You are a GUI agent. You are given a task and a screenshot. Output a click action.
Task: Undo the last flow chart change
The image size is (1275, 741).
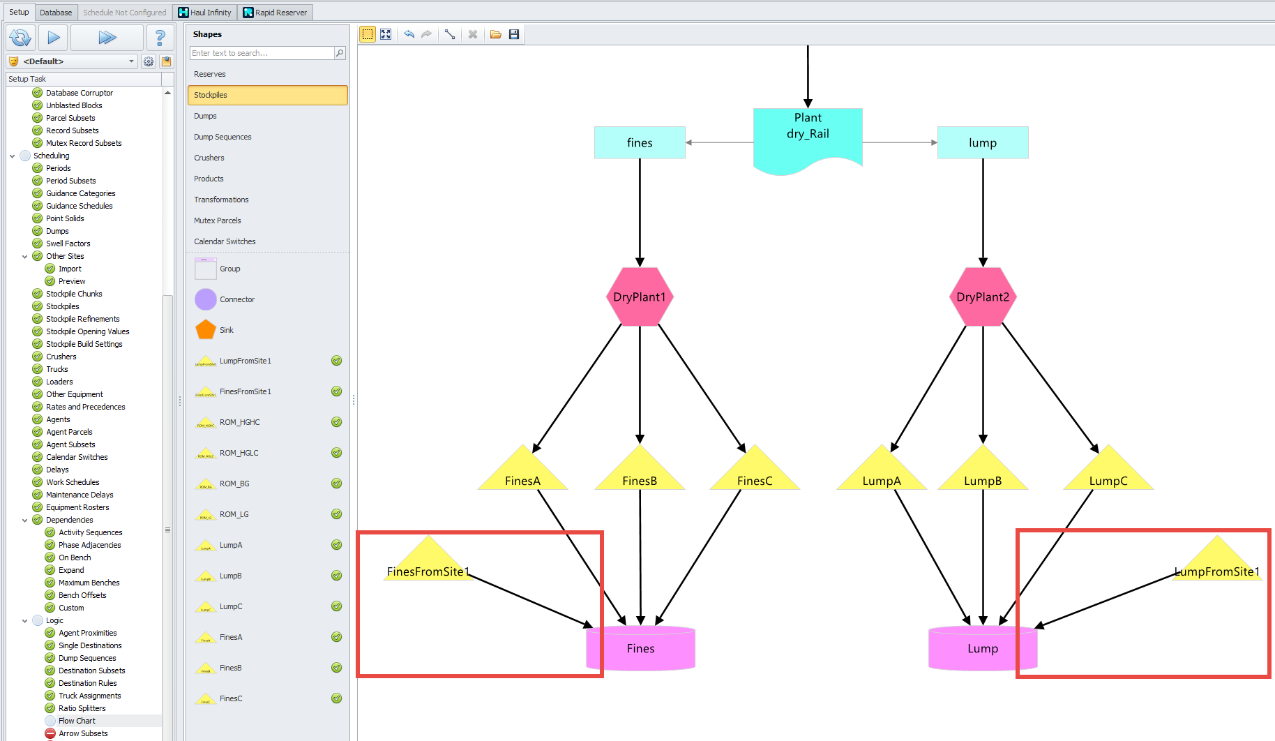409,34
